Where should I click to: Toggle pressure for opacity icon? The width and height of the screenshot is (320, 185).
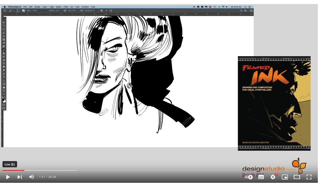(x=65, y=11)
